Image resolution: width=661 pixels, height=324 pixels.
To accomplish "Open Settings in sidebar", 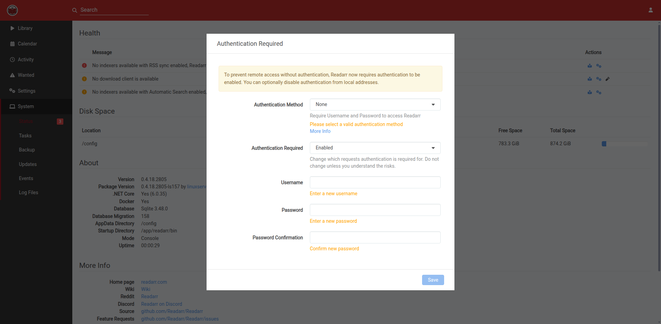I will tap(36, 91).
